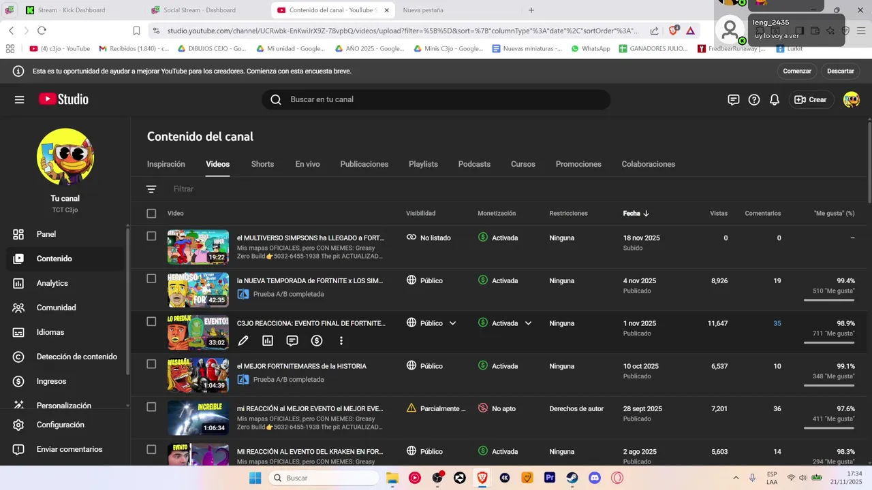The height and width of the screenshot is (490, 872).
Task: Click the YouTube Studio logo
Action: [x=63, y=99]
